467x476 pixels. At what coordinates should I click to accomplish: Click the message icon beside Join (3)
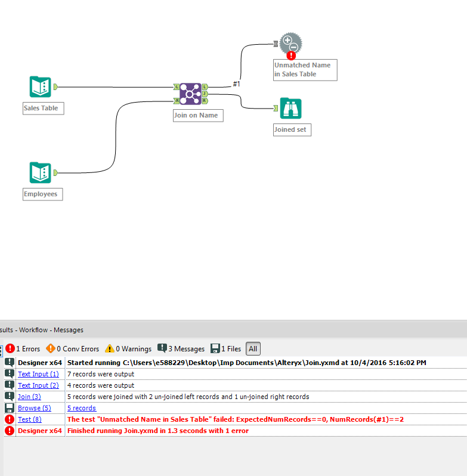(x=10, y=397)
